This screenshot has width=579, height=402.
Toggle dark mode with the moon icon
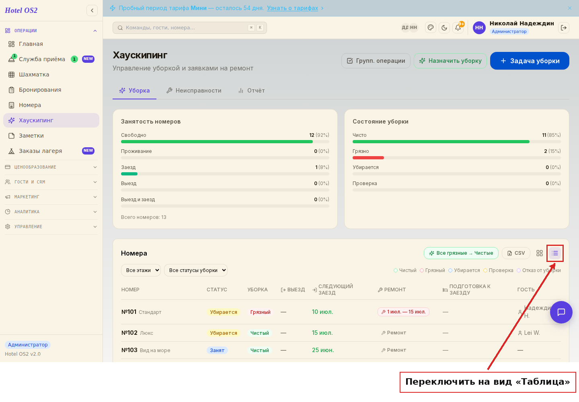[444, 28]
